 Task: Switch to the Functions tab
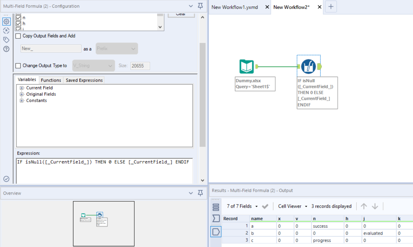coord(51,80)
